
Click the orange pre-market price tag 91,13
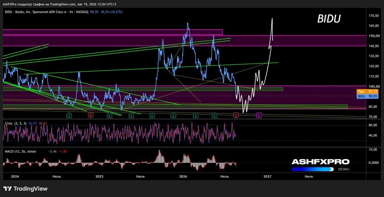coord(367,92)
